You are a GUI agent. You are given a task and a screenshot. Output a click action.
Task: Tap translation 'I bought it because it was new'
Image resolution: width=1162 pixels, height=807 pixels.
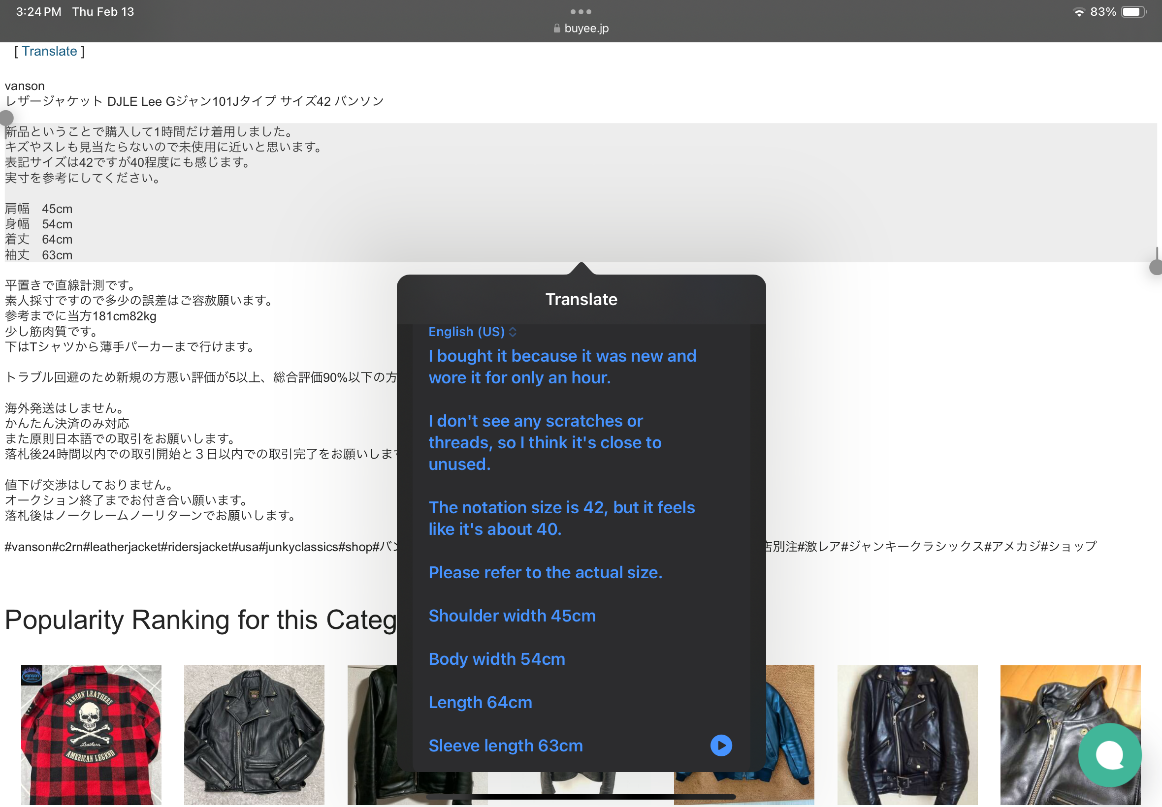point(562,367)
